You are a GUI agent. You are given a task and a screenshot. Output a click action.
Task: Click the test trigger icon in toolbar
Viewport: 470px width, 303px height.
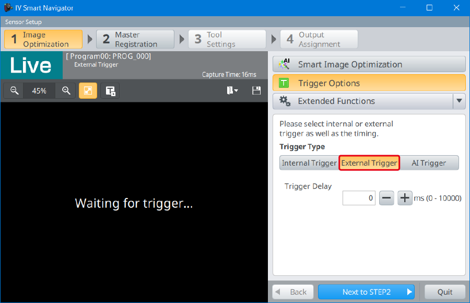(110, 90)
